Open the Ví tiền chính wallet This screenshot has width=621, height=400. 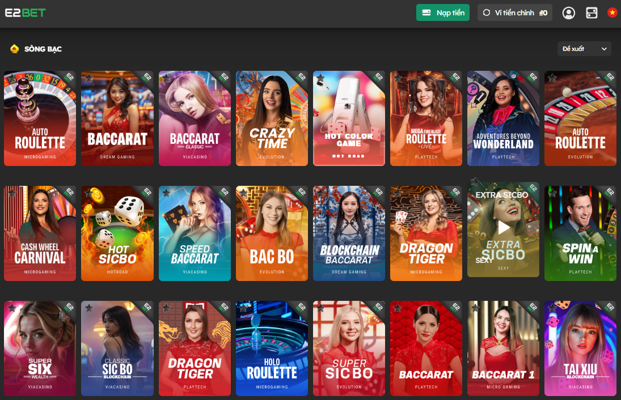[515, 12]
